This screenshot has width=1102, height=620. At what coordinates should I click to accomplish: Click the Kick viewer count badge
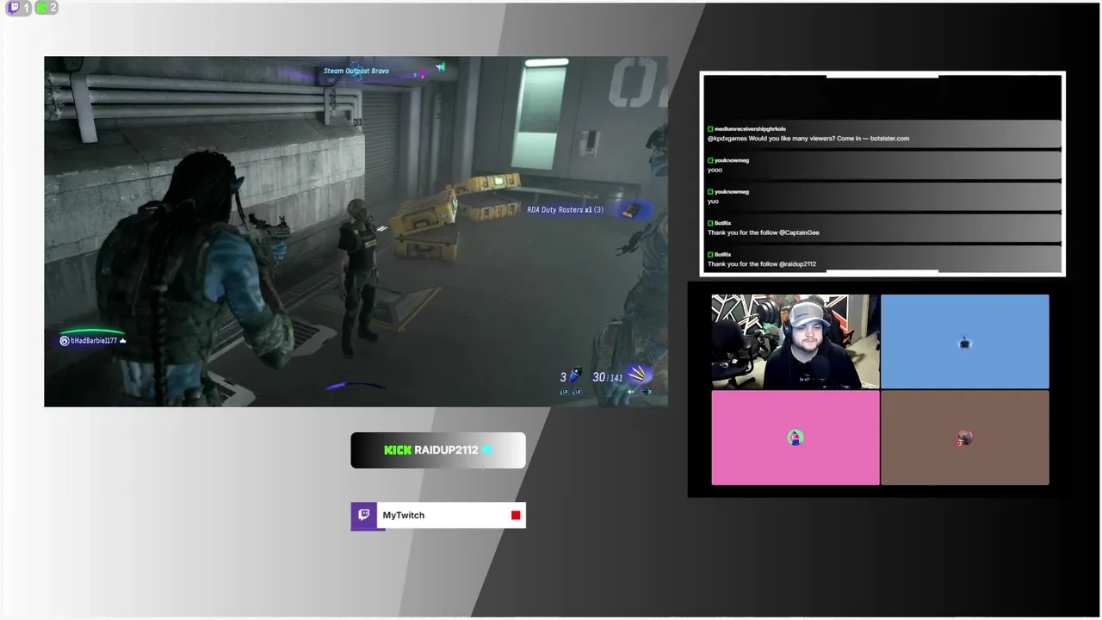click(x=46, y=8)
